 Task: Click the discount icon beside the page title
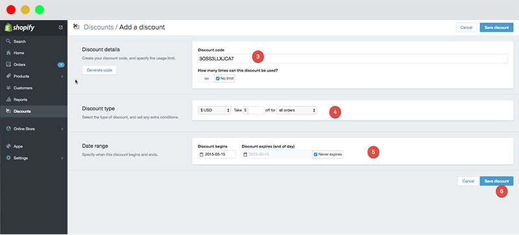click(76, 27)
